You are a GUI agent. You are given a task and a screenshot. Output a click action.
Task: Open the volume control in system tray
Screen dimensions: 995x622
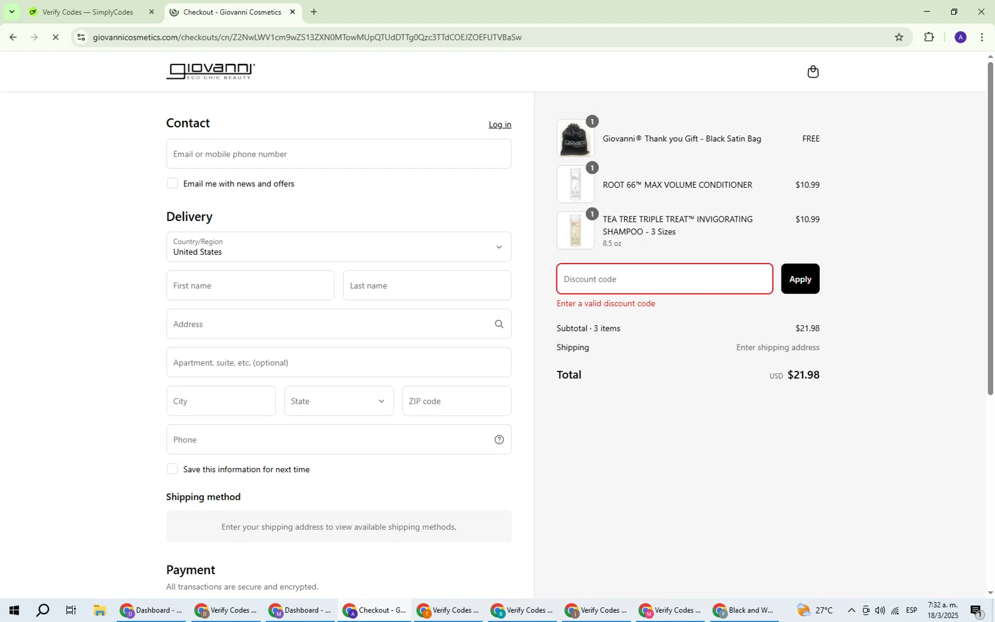point(880,610)
